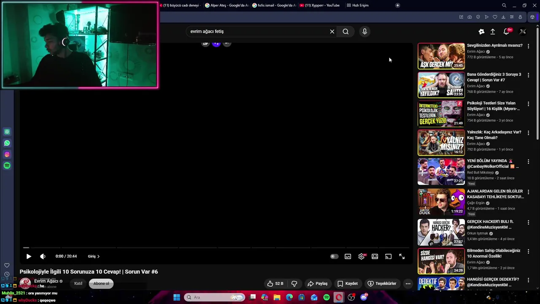Open the YouTube account avatar menu

(x=523, y=32)
